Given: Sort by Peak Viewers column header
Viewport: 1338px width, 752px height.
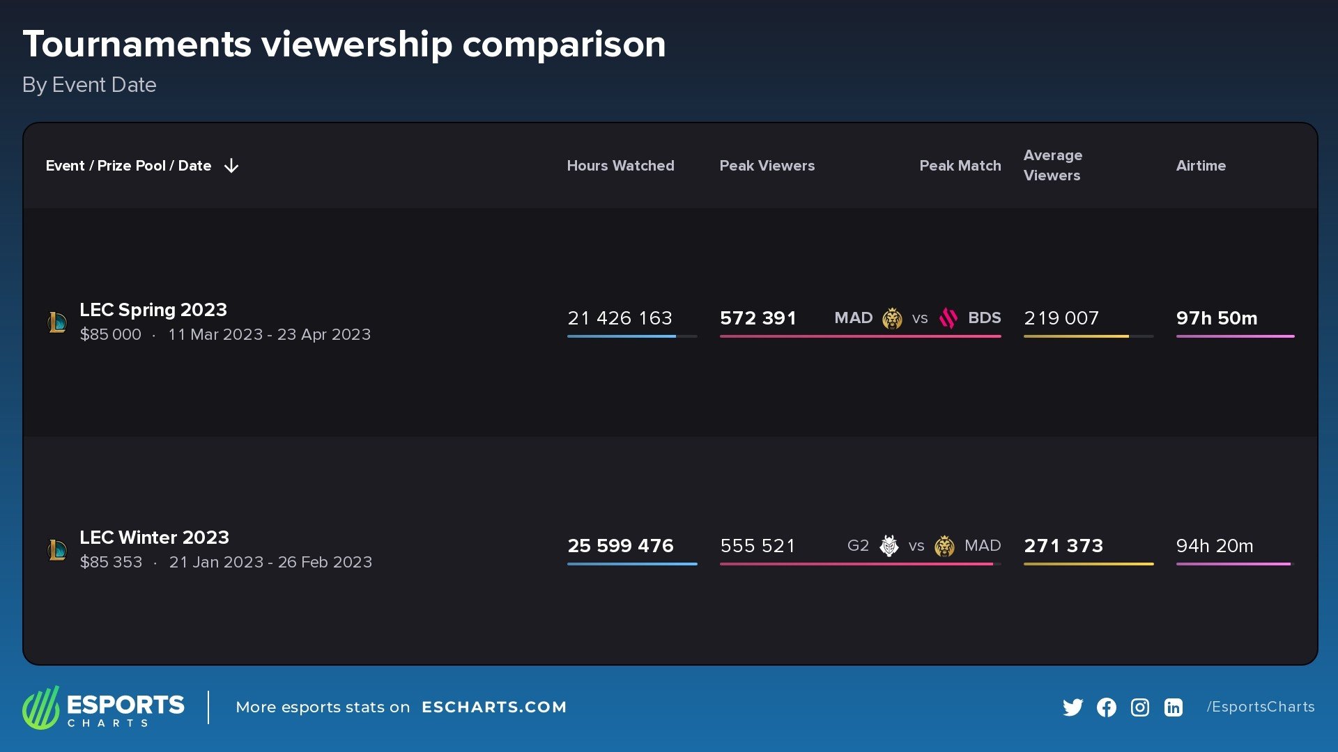Looking at the screenshot, I should [x=767, y=166].
